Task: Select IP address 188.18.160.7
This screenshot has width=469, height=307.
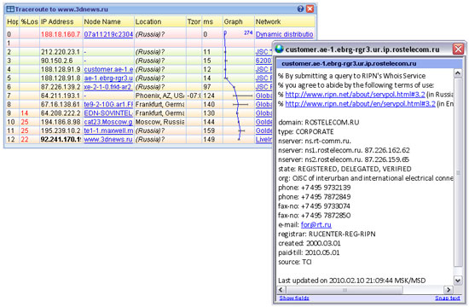Action: point(61,34)
